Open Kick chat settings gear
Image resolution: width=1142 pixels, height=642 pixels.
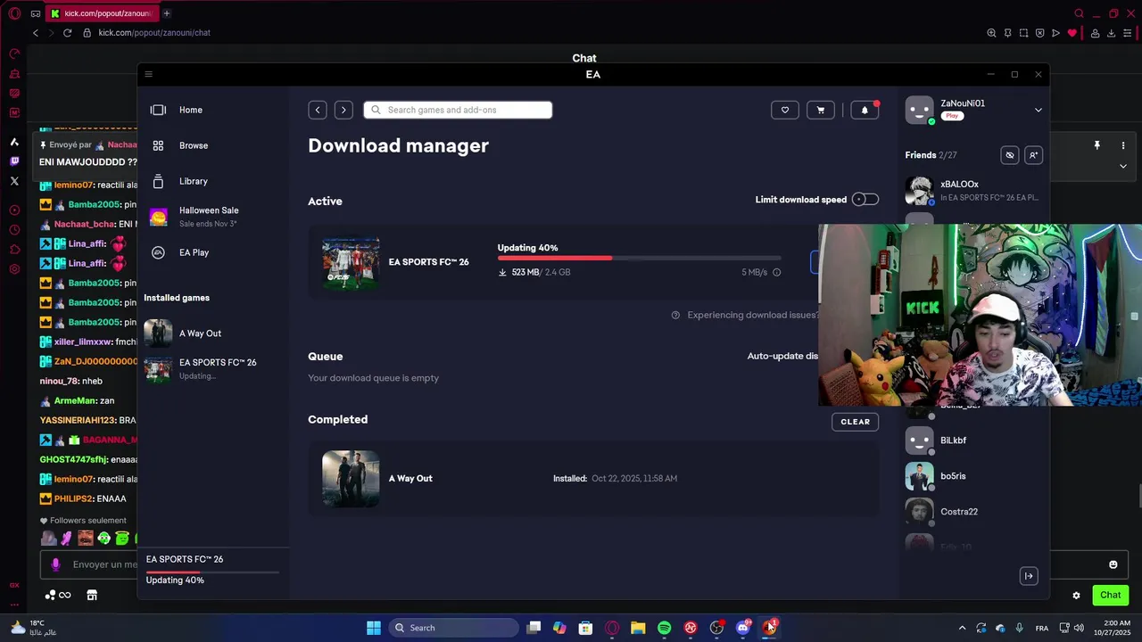point(1076,596)
